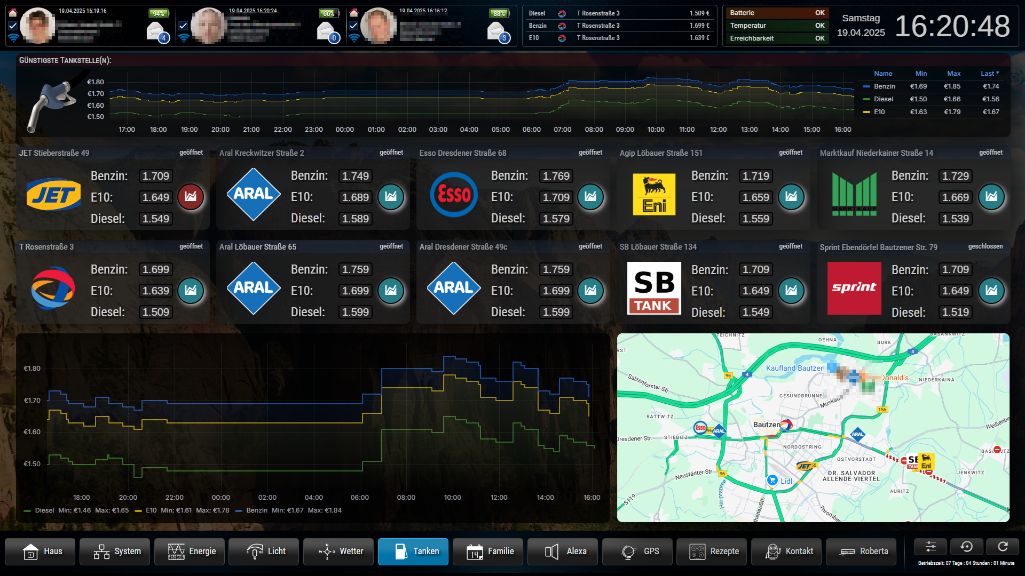This screenshot has width=1025, height=576.
Task: Open price chart for JET Stieberstraße 49
Action: coord(191,197)
